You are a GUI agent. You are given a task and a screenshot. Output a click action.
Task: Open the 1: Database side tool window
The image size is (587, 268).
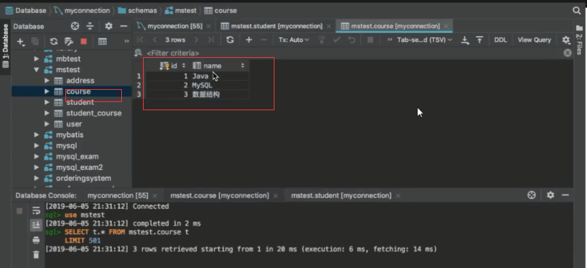point(5,46)
